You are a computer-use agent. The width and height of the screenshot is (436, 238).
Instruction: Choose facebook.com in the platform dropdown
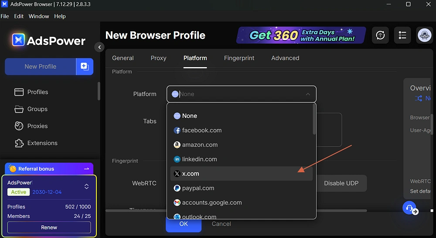point(201,131)
